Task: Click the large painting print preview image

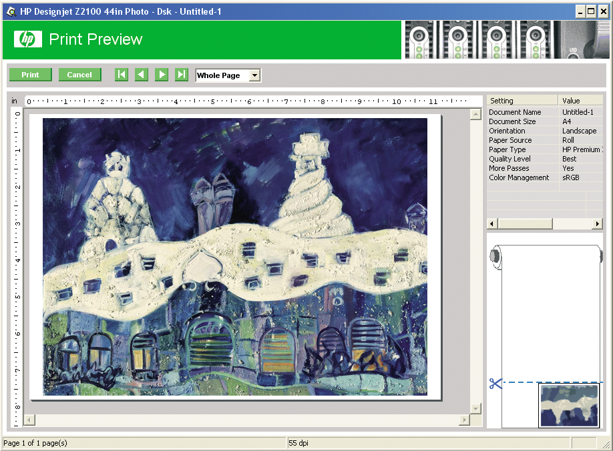Action: coord(234,257)
